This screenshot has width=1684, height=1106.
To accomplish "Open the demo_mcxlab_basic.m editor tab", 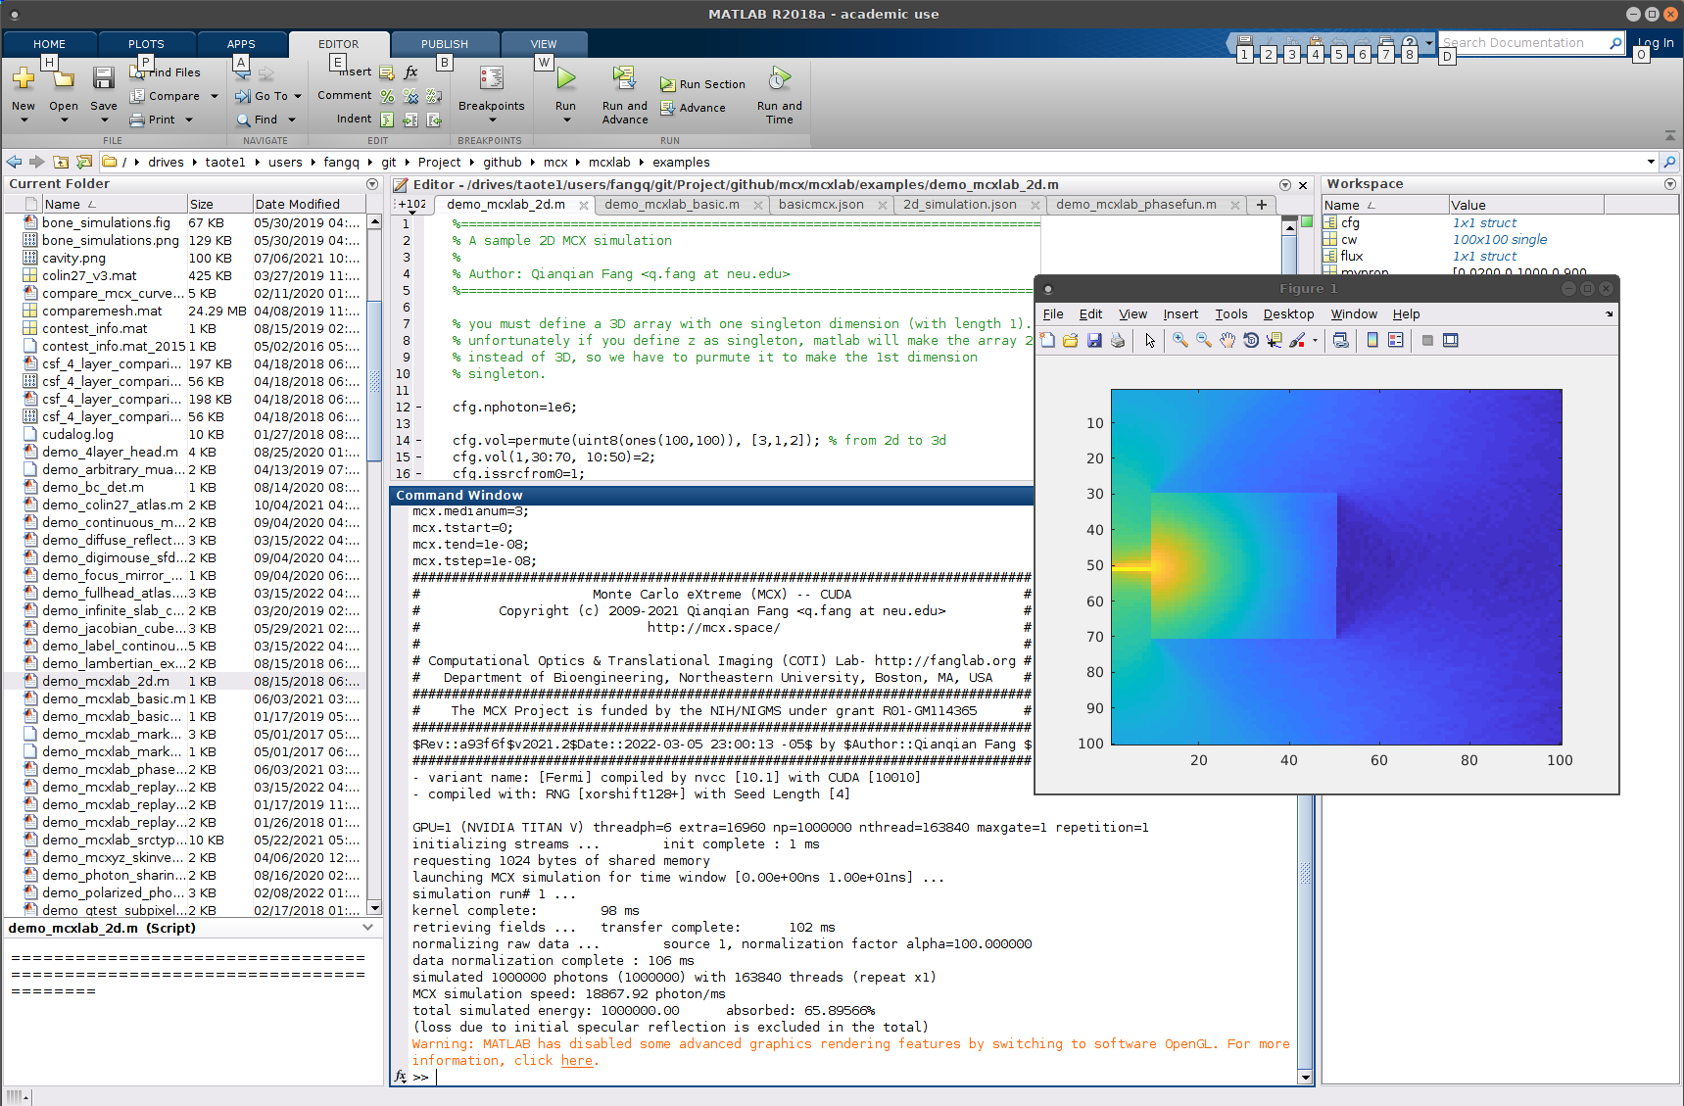I will pyautogui.click(x=673, y=205).
